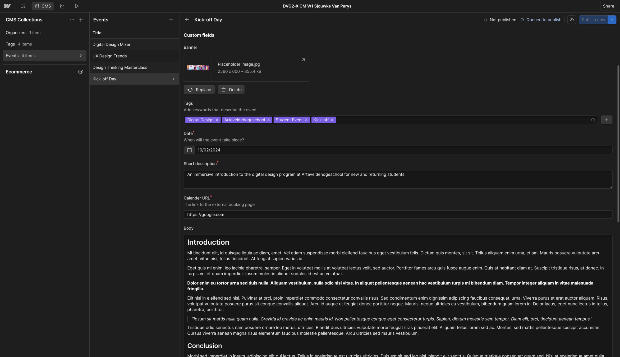Open the Designer canvas tool icon
The image size is (620, 357).
point(23,6)
